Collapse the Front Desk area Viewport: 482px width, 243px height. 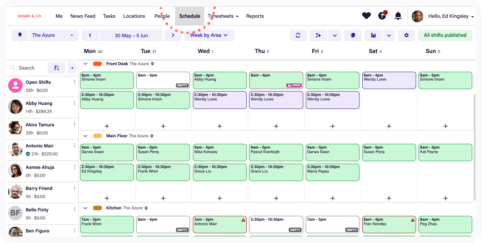click(85, 64)
